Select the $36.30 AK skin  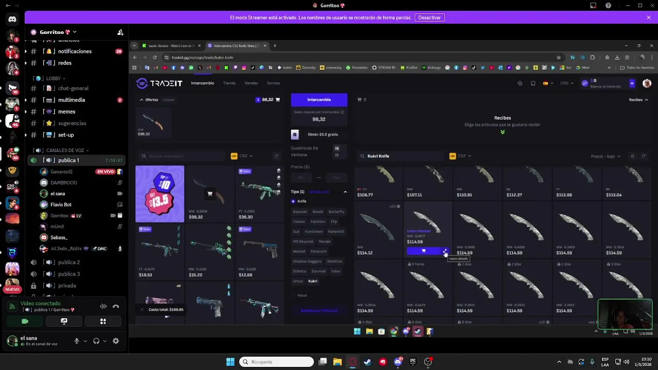[260, 194]
